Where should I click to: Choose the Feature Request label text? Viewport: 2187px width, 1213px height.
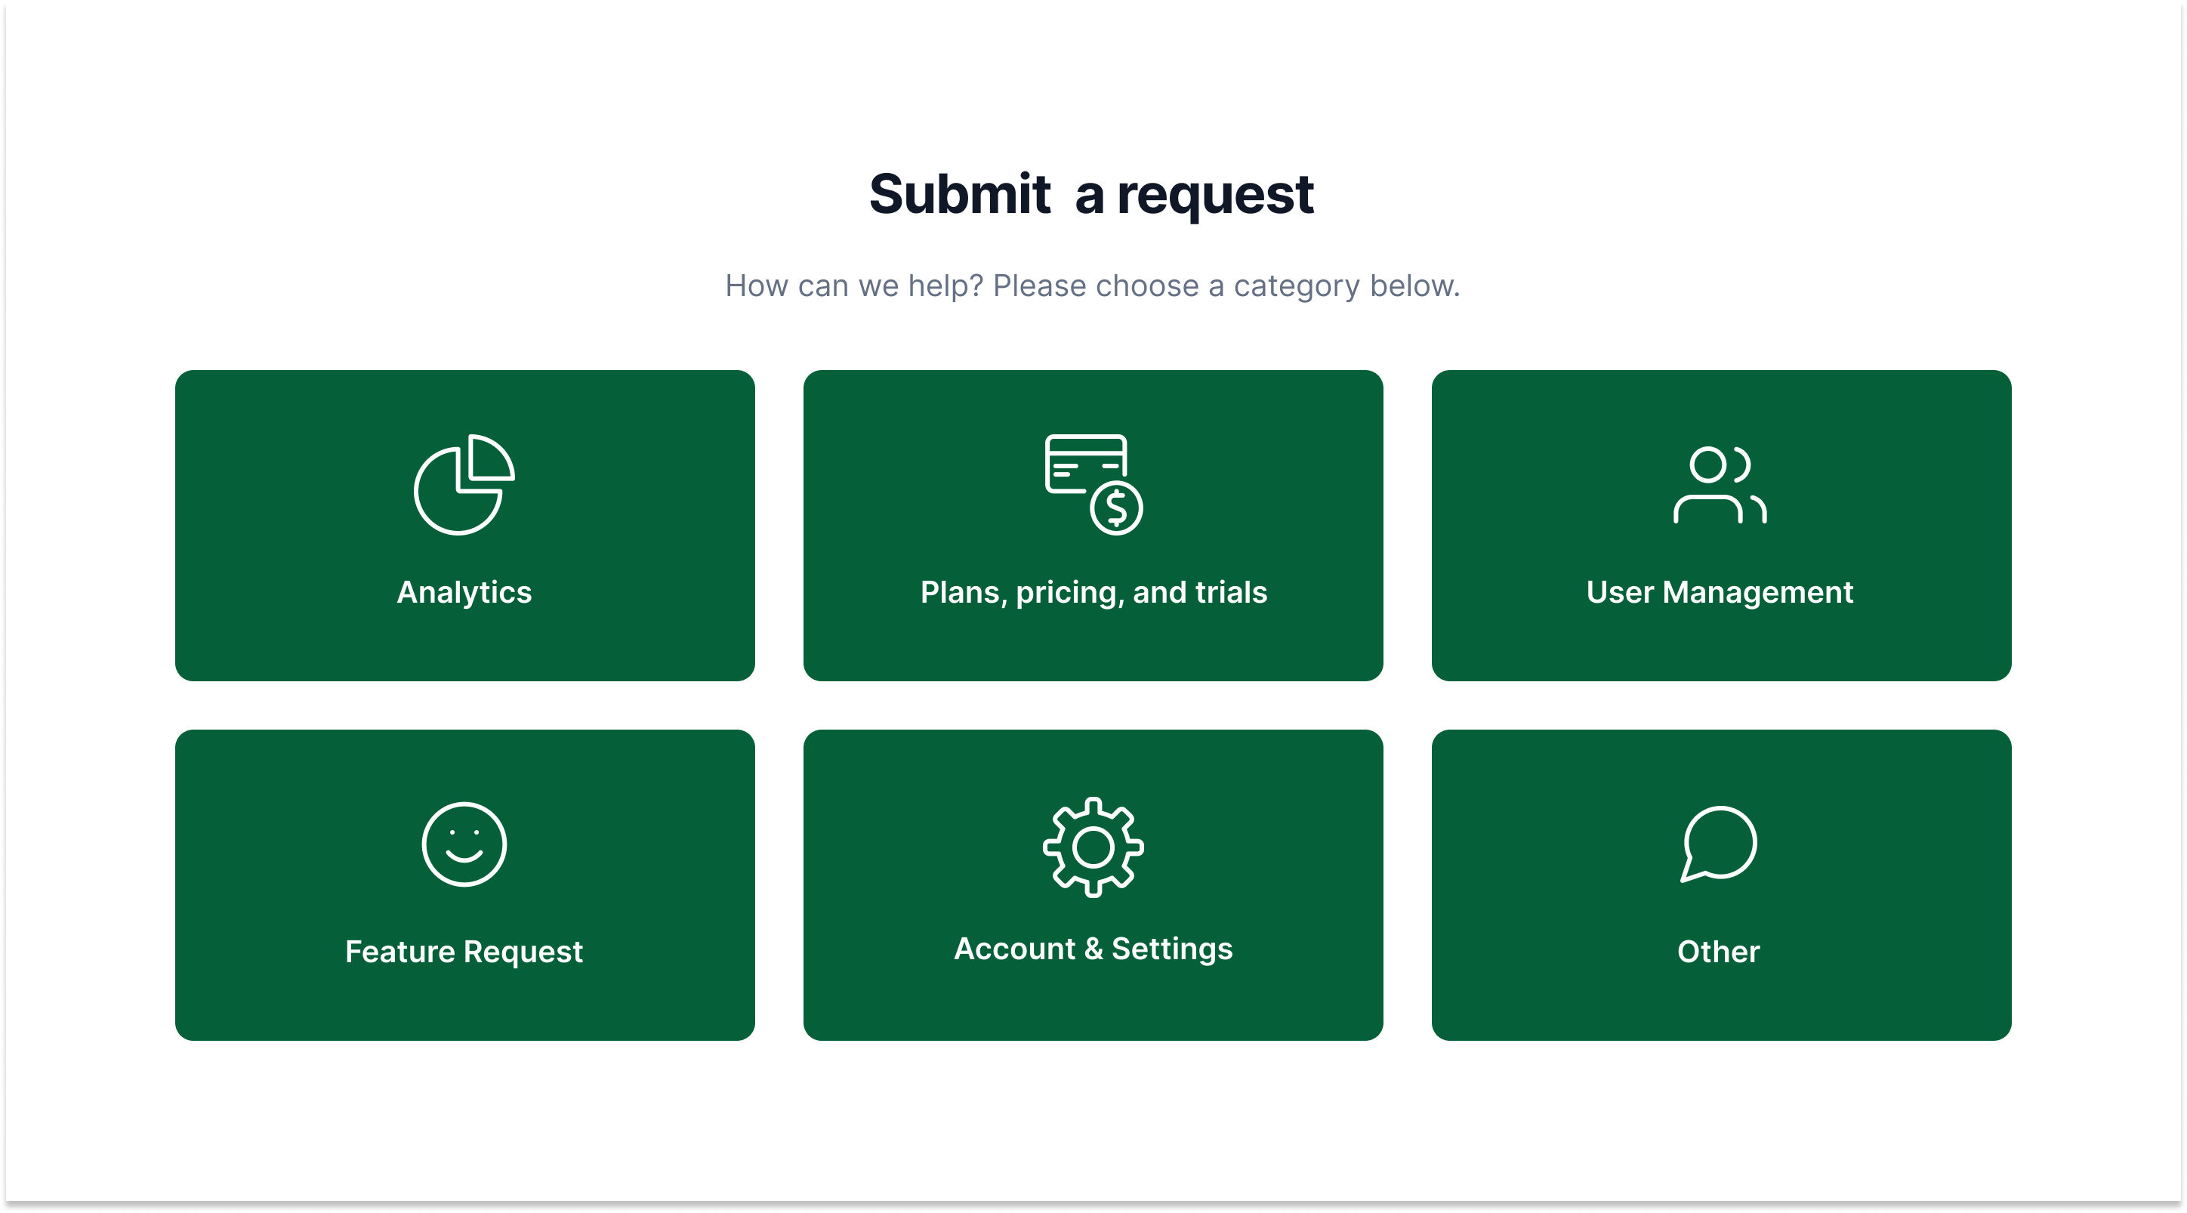pos(464,952)
